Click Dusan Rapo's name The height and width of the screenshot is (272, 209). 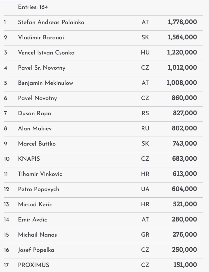34,113
